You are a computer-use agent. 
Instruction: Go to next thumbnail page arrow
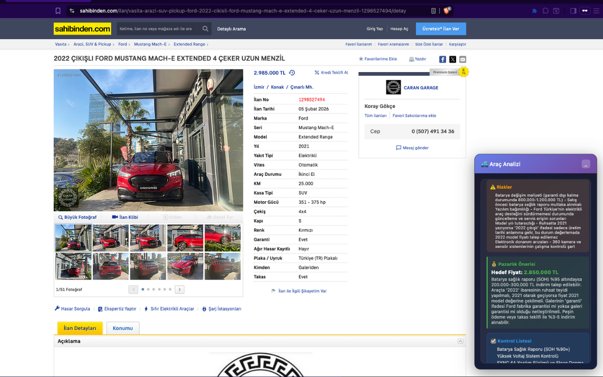pyautogui.click(x=179, y=289)
